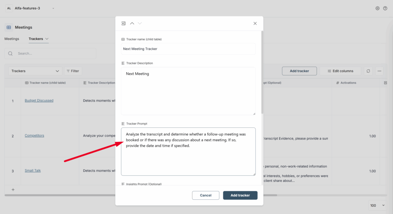Screen dimensions: 393x214
Task: Click the refresh table icon
Action: point(368,71)
